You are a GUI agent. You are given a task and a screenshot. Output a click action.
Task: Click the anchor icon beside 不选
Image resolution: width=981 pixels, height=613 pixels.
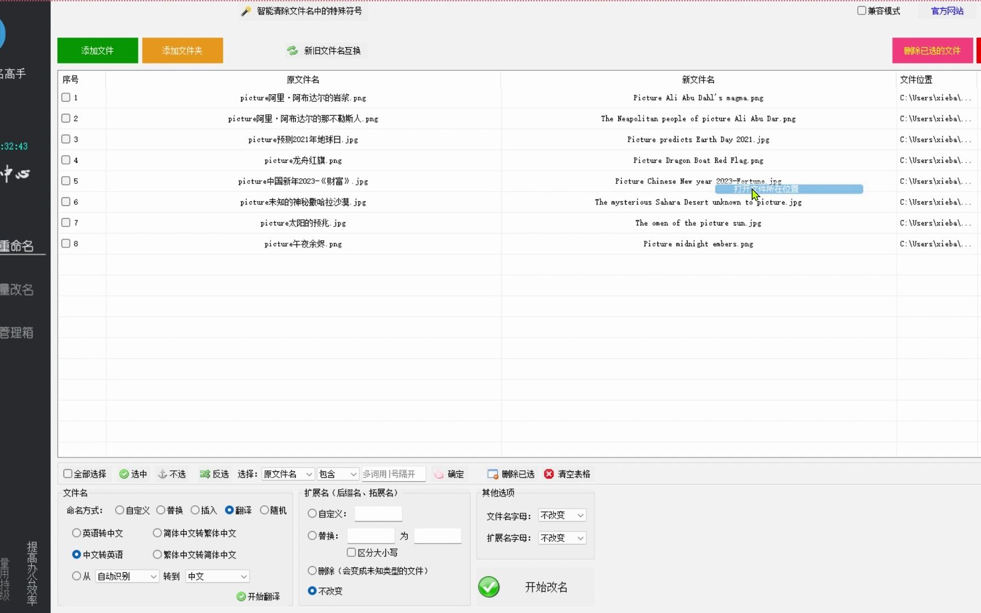[x=162, y=474]
